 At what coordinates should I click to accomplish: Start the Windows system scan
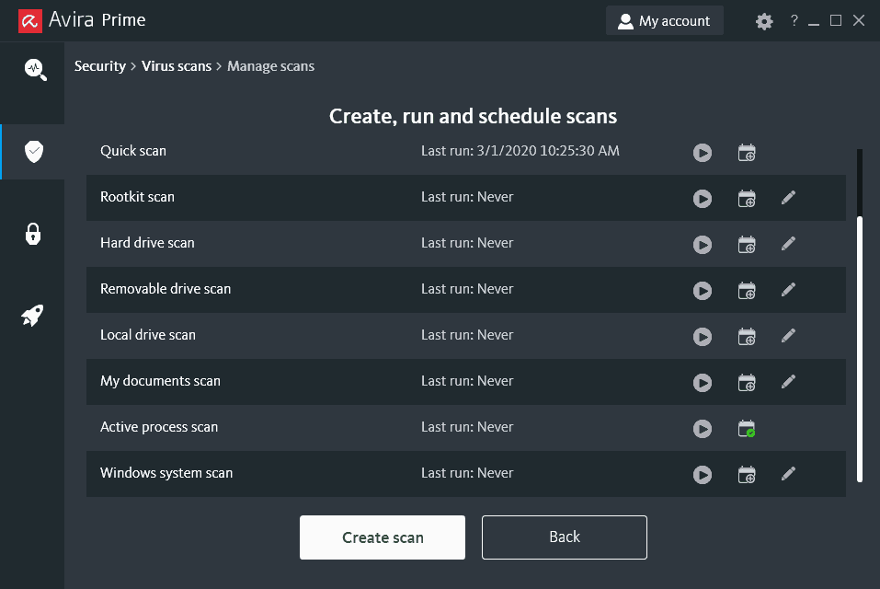[703, 475]
